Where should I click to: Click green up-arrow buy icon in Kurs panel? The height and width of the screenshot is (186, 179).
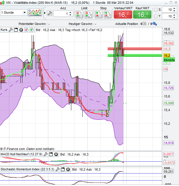[x=31, y=30]
